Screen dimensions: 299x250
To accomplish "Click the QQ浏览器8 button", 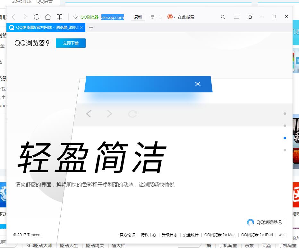I will tap(264, 222).
